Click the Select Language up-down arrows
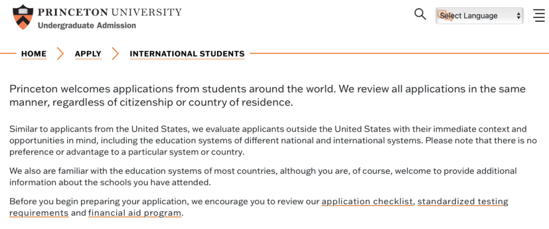 518,16
